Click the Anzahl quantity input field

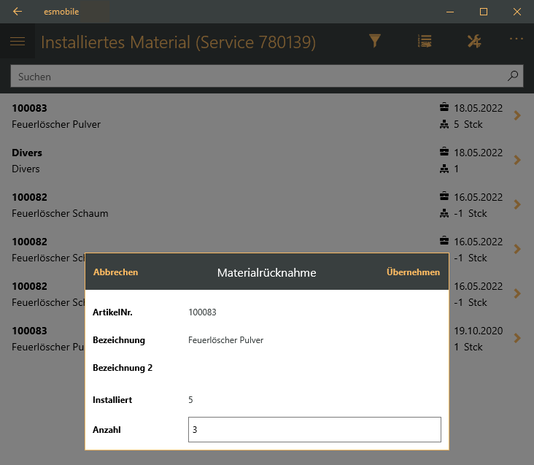[314, 430]
